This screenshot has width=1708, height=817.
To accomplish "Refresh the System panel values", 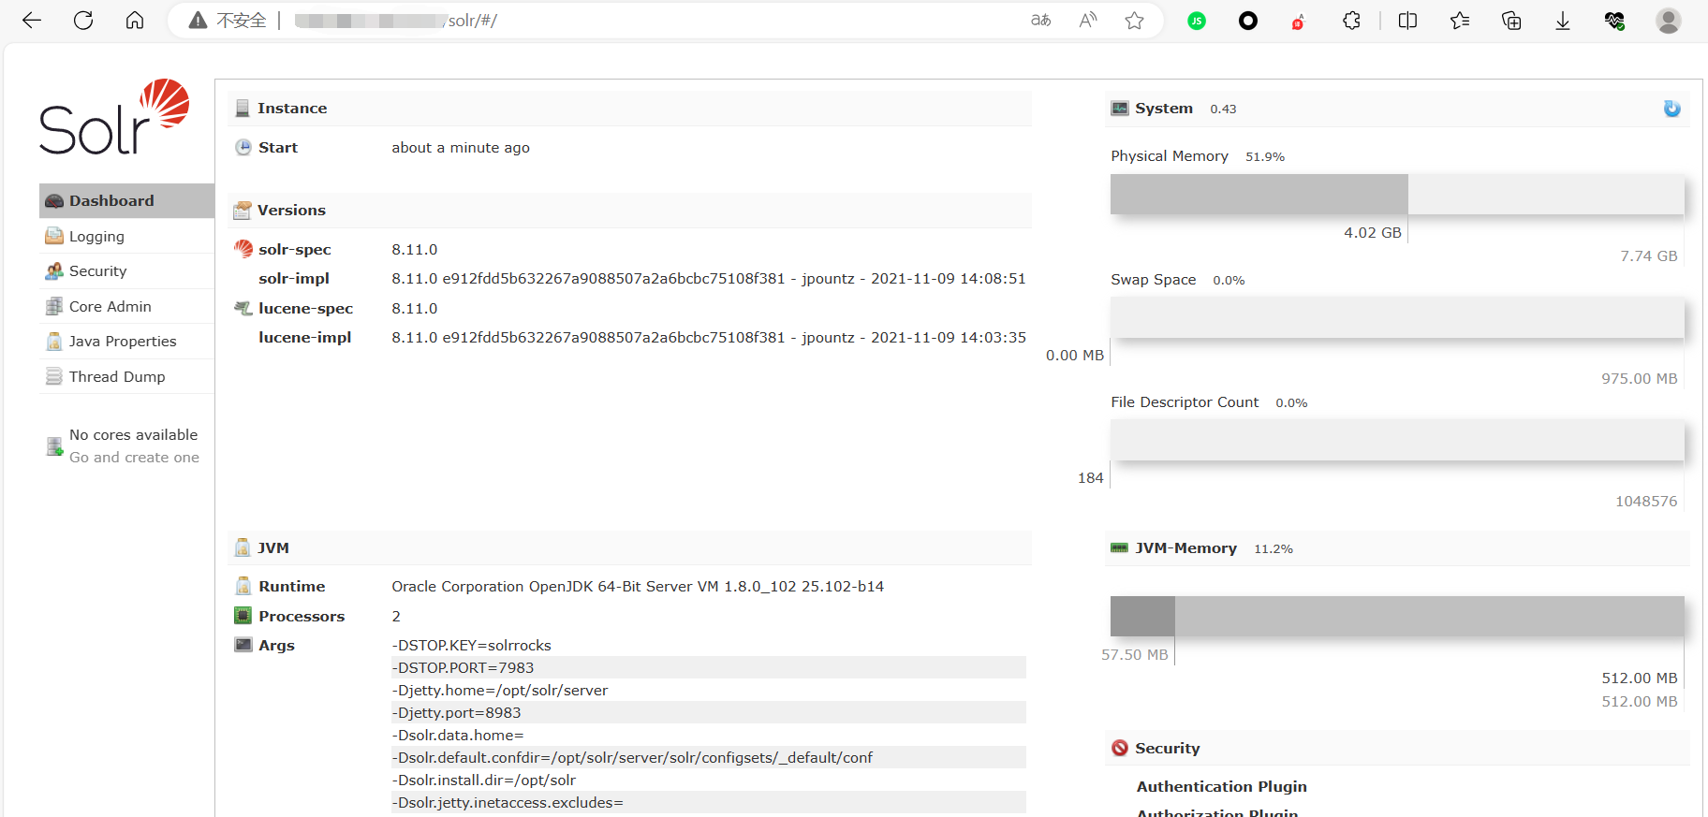I will (1671, 109).
